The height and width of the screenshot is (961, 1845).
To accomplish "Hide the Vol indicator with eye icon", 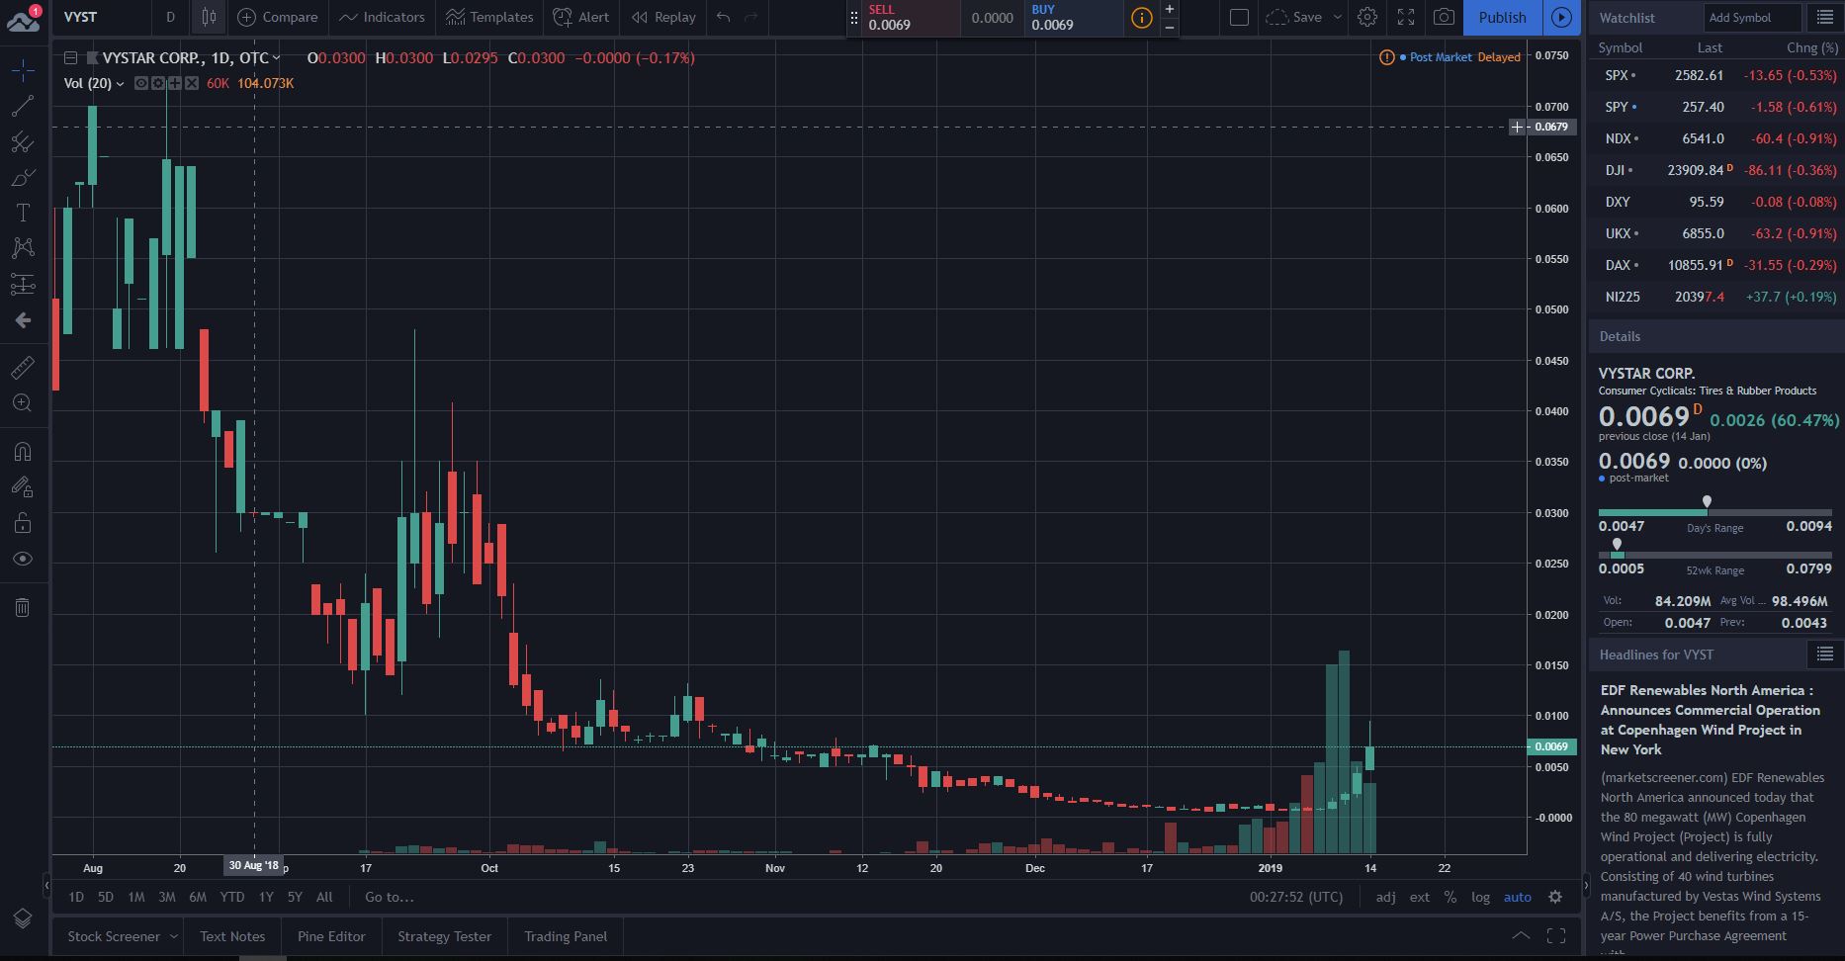I will 141,83.
